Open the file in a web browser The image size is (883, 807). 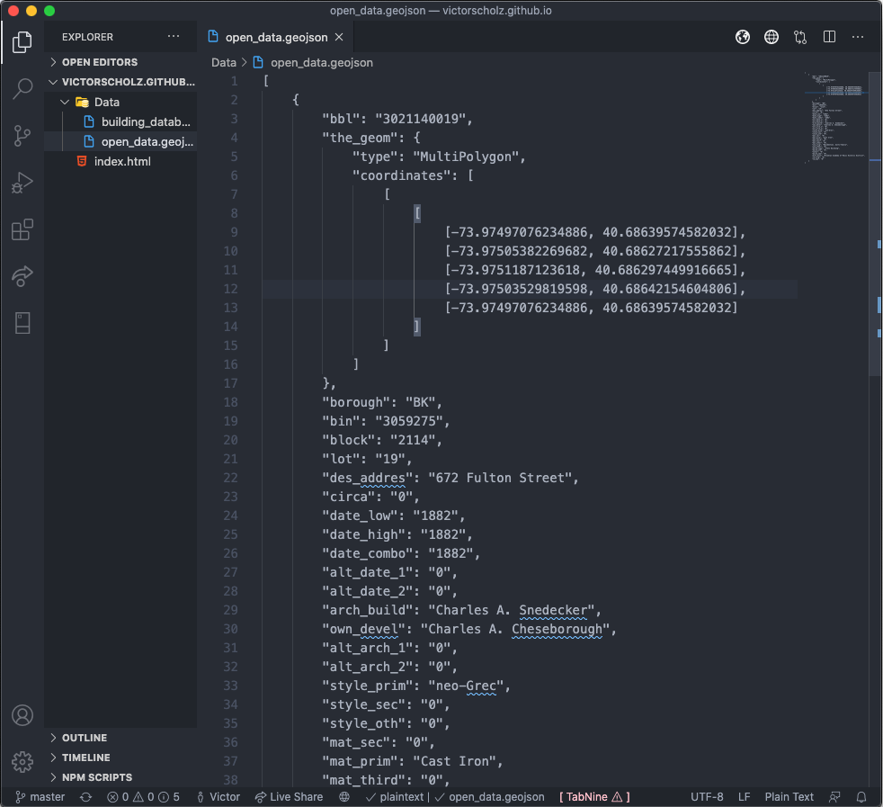[x=742, y=37]
